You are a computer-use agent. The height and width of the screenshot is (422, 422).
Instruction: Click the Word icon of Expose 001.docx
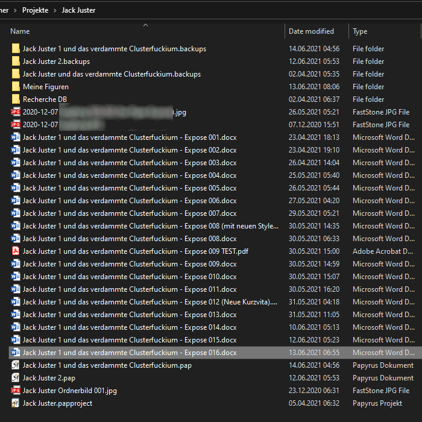tap(15, 137)
